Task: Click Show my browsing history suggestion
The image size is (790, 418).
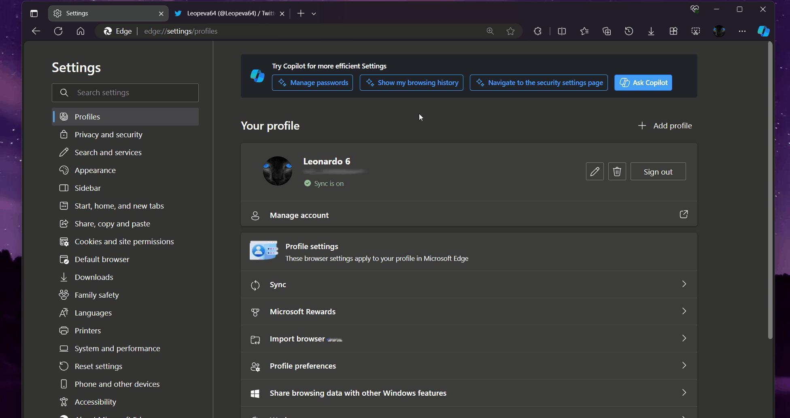Action: coord(412,83)
